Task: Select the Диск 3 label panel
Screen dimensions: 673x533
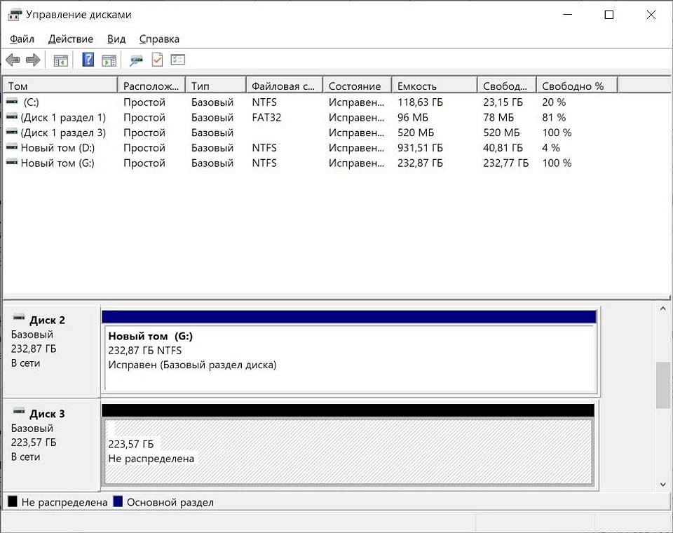Action: pos(51,445)
